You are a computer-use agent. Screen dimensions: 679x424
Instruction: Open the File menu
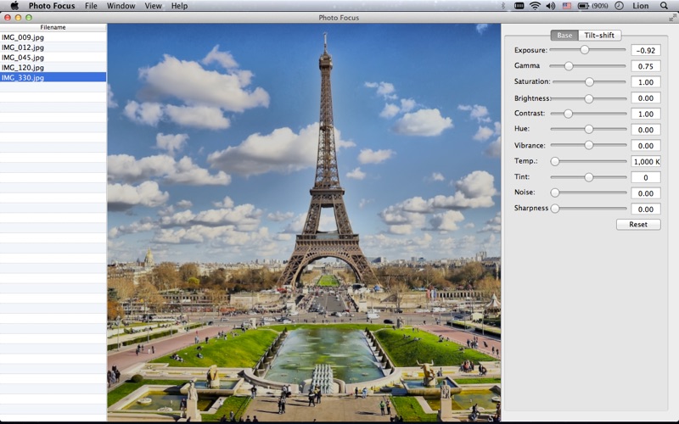(91, 6)
